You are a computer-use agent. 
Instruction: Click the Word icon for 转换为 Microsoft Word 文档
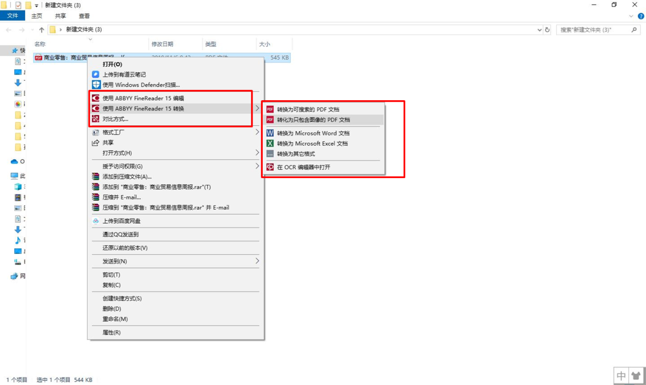coord(270,133)
